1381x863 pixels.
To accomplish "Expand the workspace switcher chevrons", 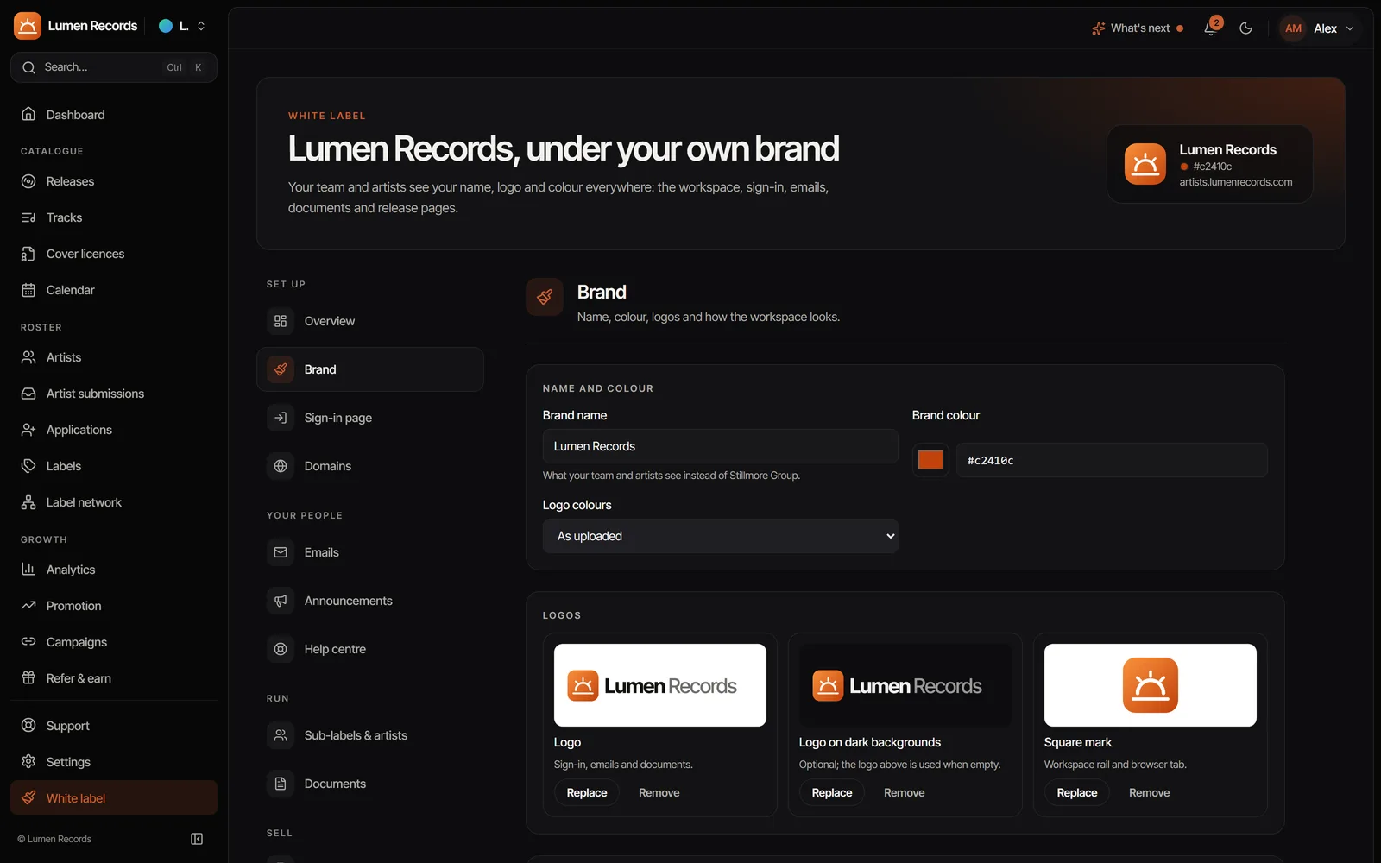I will point(201,26).
